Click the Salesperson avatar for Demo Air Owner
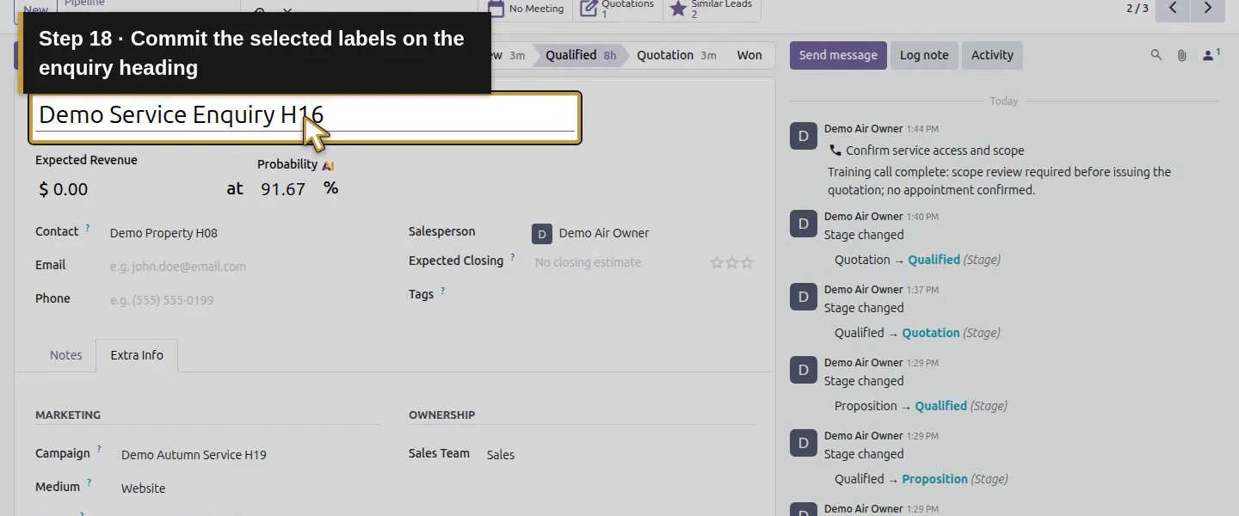 click(x=541, y=233)
